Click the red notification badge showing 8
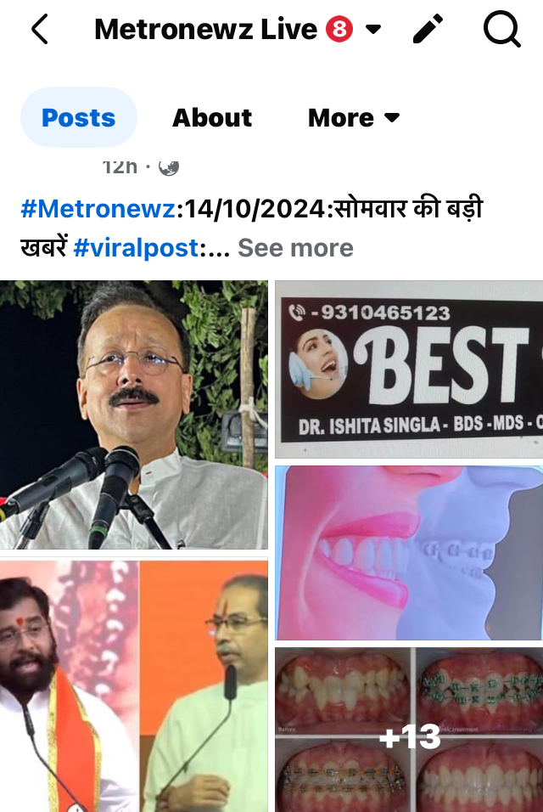Viewport: 543px width, 812px height. pyautogui.click(x=339, y=29)
